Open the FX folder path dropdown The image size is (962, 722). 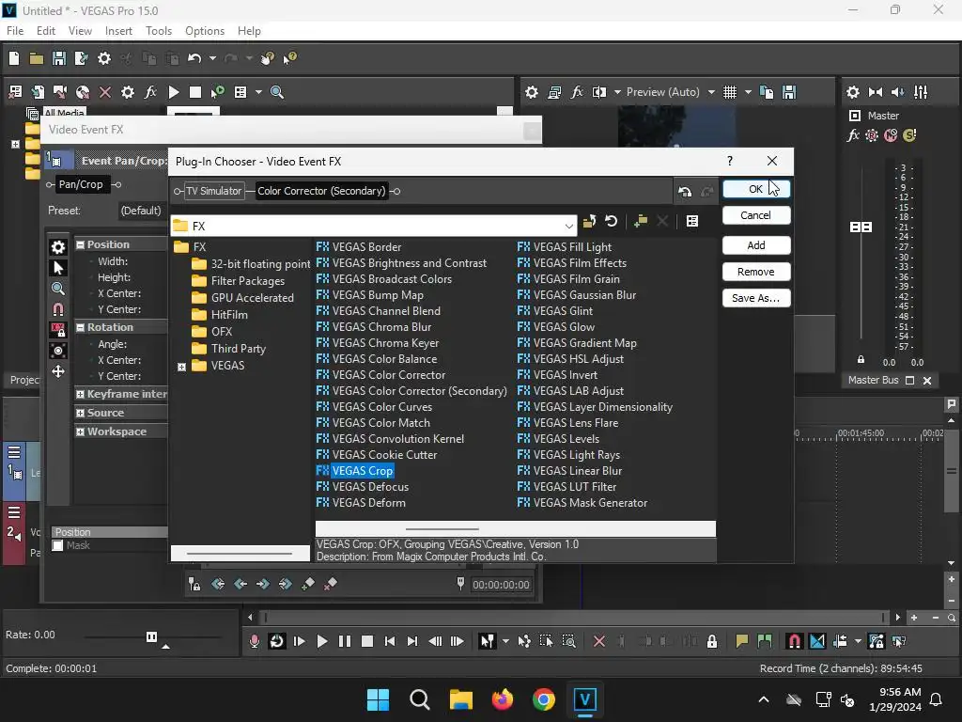[x=568, y=226]
